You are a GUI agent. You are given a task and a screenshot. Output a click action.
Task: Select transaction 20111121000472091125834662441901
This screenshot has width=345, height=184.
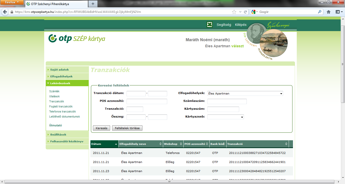click(257, 162)
